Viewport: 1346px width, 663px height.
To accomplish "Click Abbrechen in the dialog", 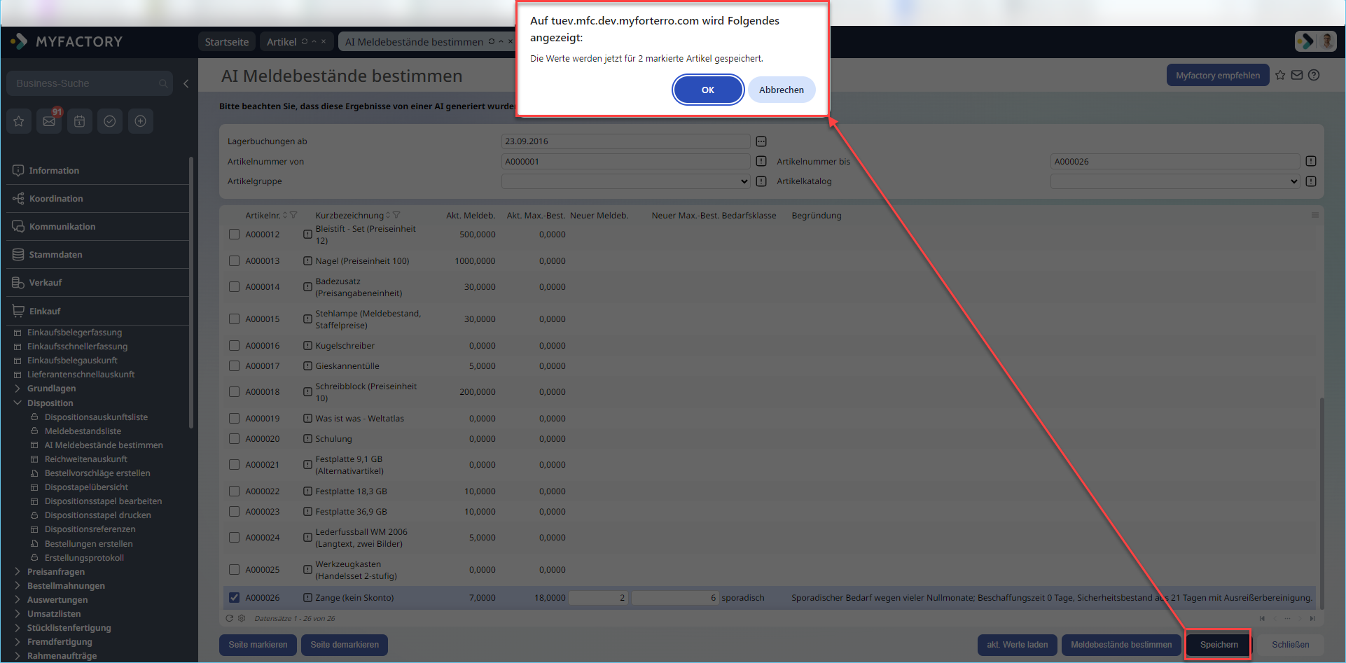I will coord(782,90).
